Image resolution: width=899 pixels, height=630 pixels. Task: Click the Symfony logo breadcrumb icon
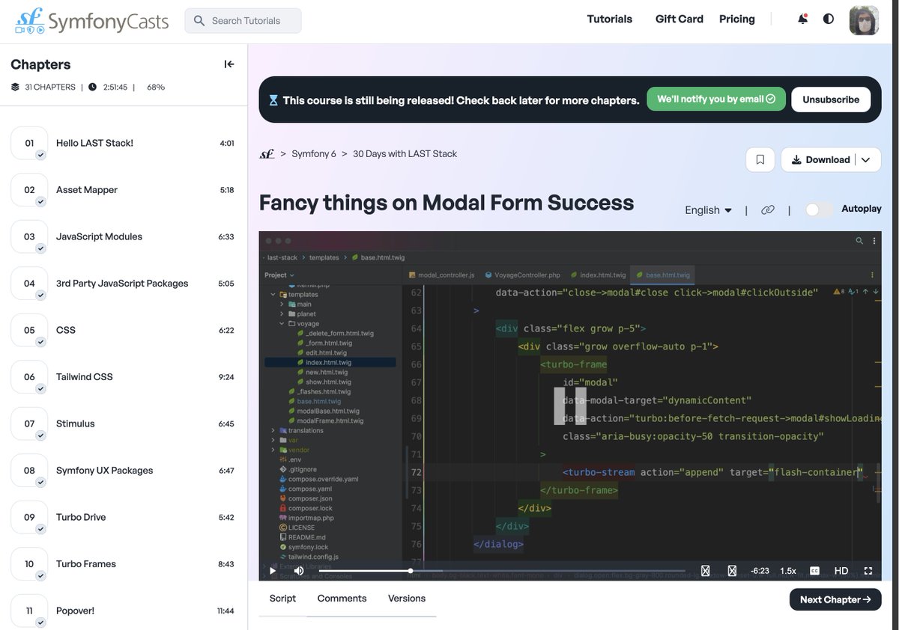267,154
